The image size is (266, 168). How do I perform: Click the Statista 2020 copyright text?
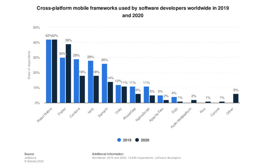[x=34, y=161]
